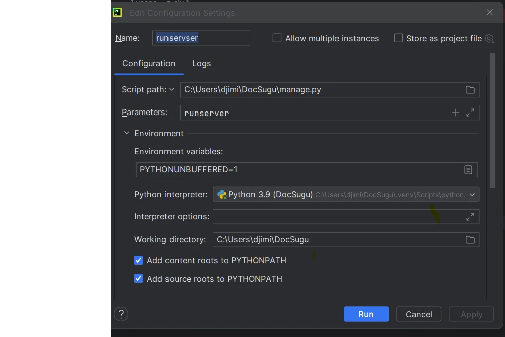Viewport: 505px width, 337px height.
Task: Click the Script path browse folder icon
Action: [470, 90]
